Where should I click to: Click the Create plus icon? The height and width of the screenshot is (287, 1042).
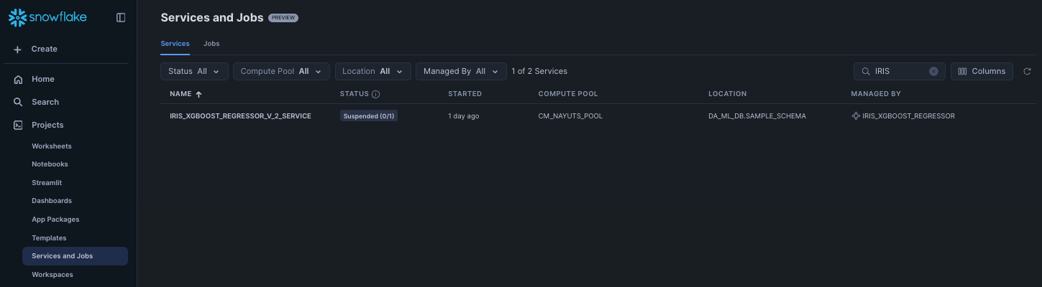coord(18,49)
